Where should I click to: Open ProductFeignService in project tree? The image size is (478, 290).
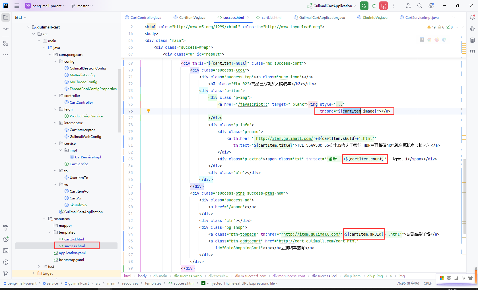pos(86,116)
